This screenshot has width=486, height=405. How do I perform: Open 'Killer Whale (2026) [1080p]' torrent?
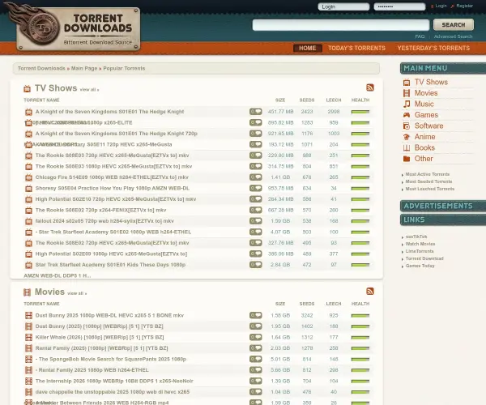100,337
